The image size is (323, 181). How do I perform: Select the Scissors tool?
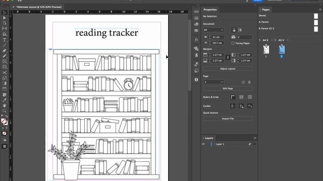pos(5,72)
